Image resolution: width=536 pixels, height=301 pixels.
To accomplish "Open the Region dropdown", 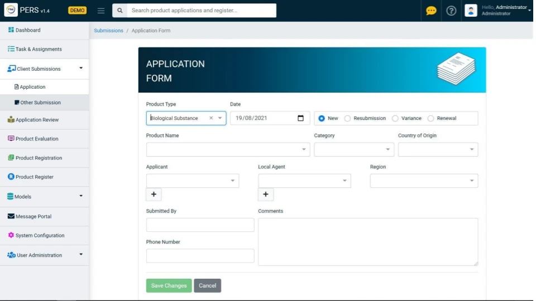I will 424,181.
